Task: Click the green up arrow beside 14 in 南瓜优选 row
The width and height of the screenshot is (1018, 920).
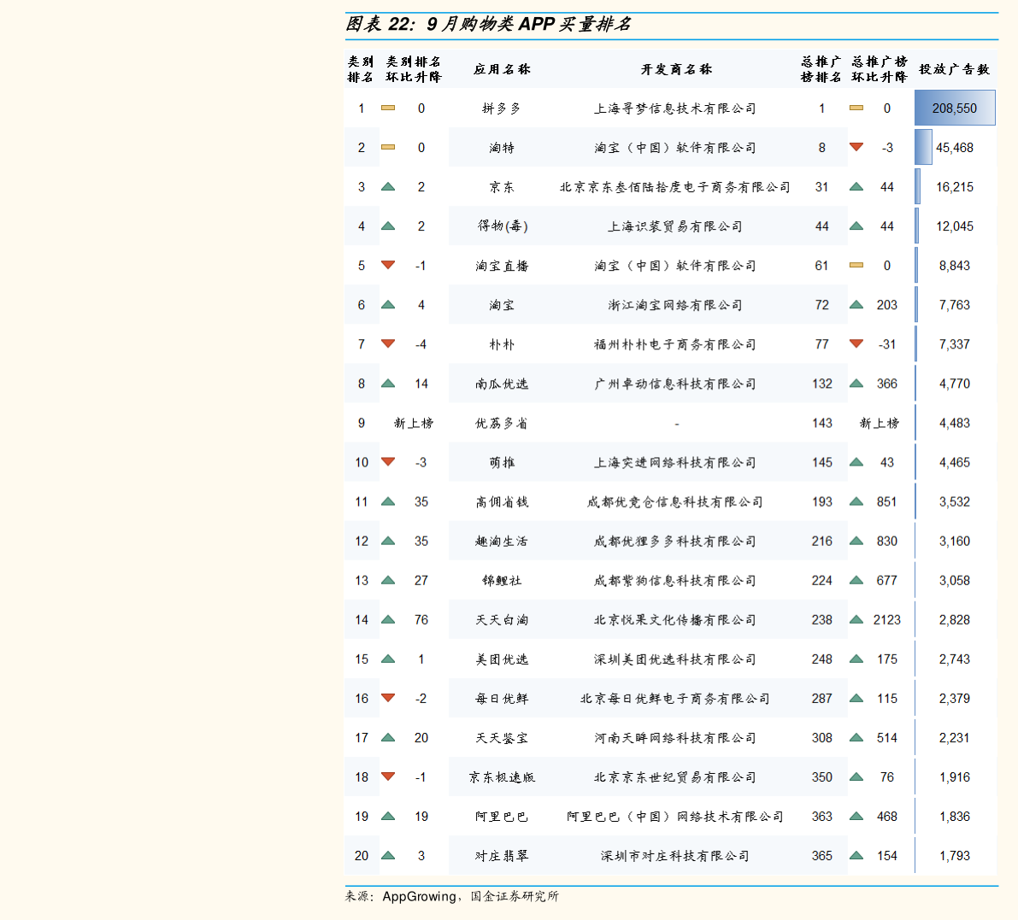Action: tap(388, 384)
